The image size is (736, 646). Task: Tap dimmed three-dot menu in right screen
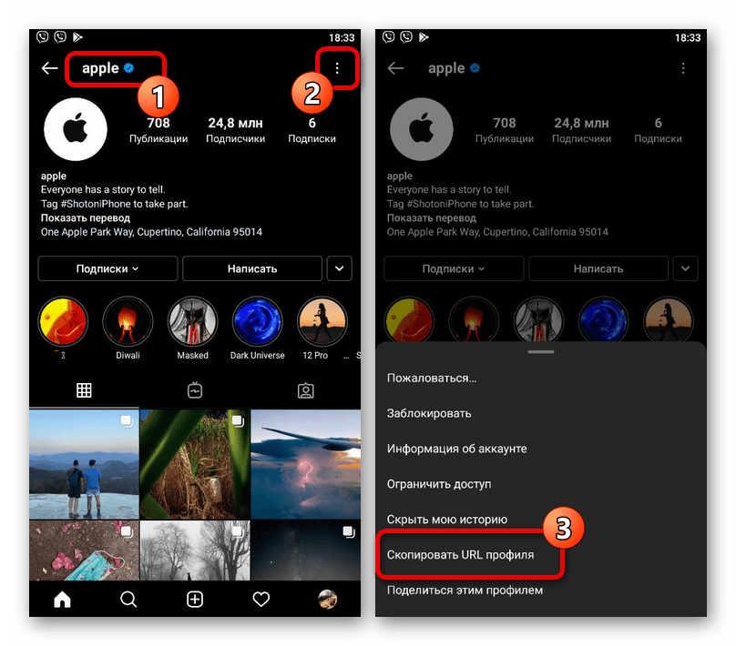pos(683,68)
